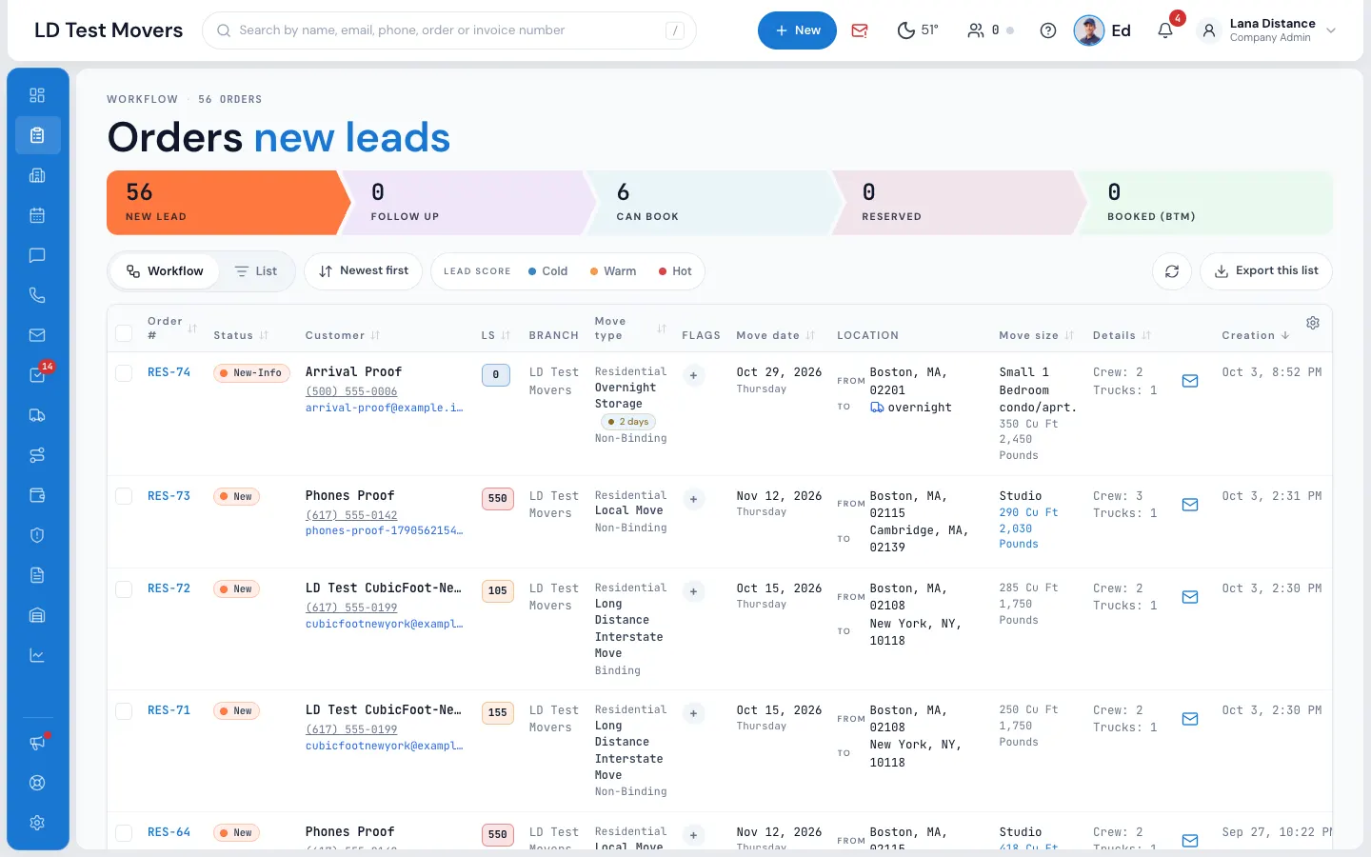The height and width of the screenshot is (857, 1371).
Task: Open the wallet payments icon in sidebar
Action: [x=37, y=495]
